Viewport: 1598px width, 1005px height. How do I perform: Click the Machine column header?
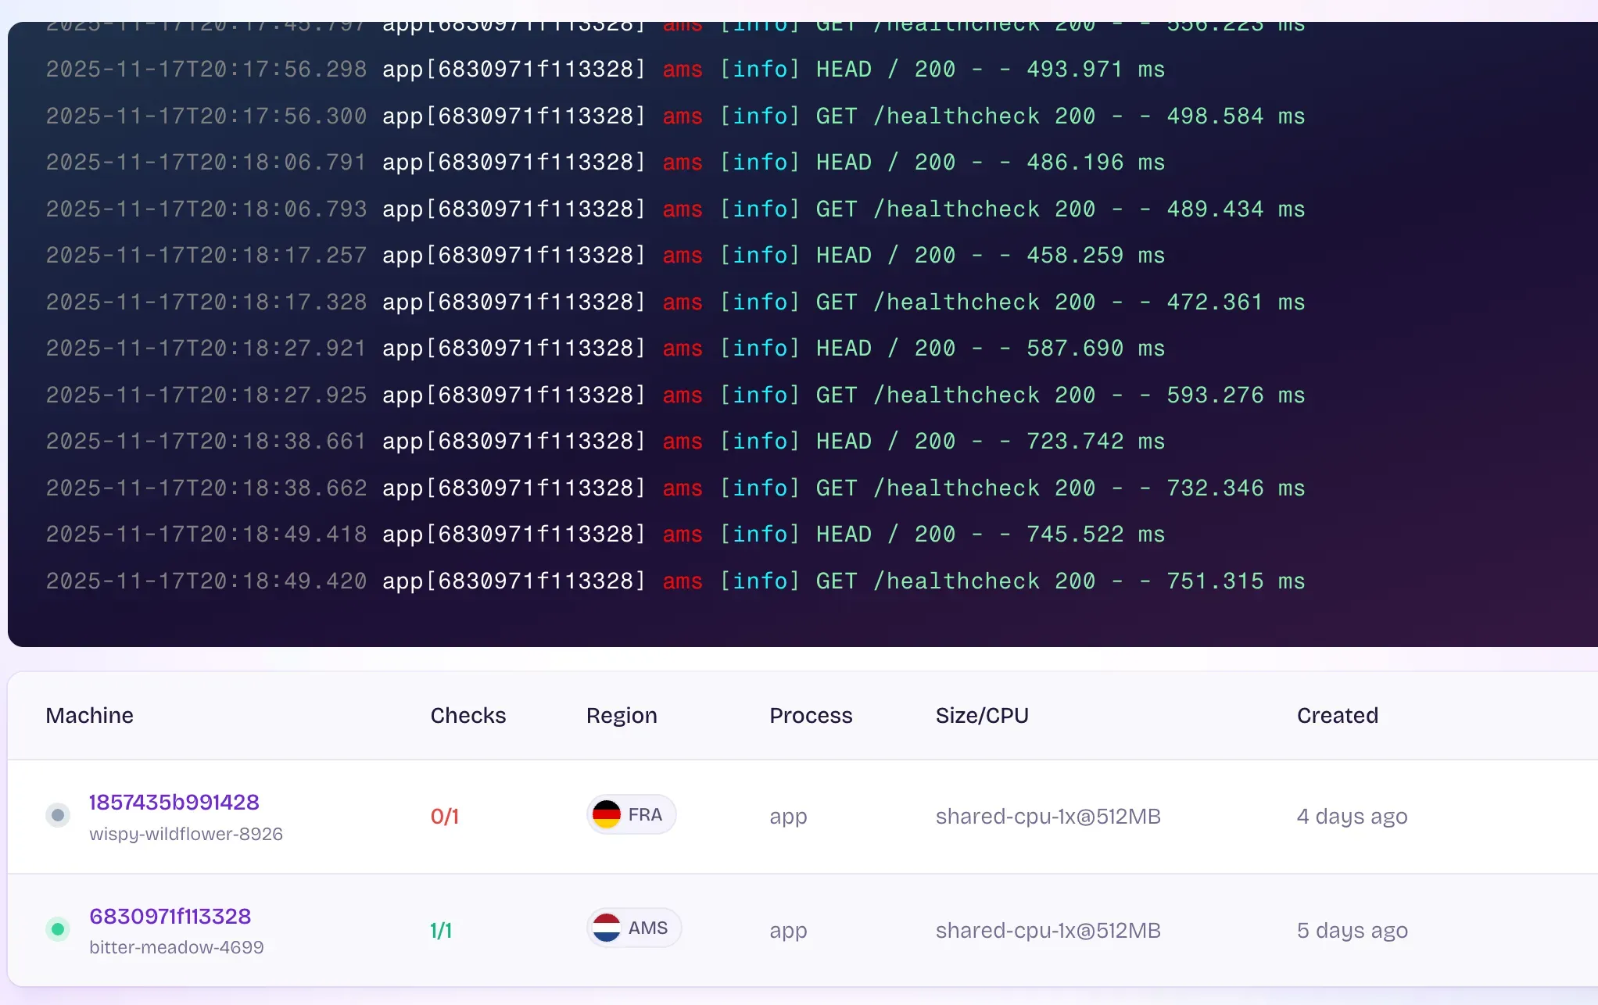click(89, 715)
